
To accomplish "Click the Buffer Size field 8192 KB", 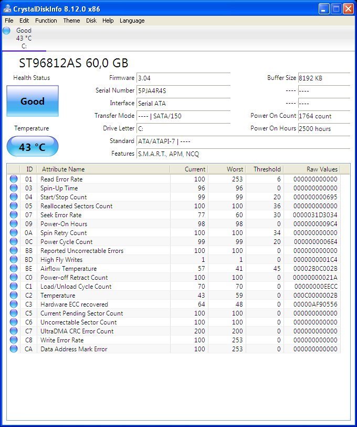I will [324, 78].
